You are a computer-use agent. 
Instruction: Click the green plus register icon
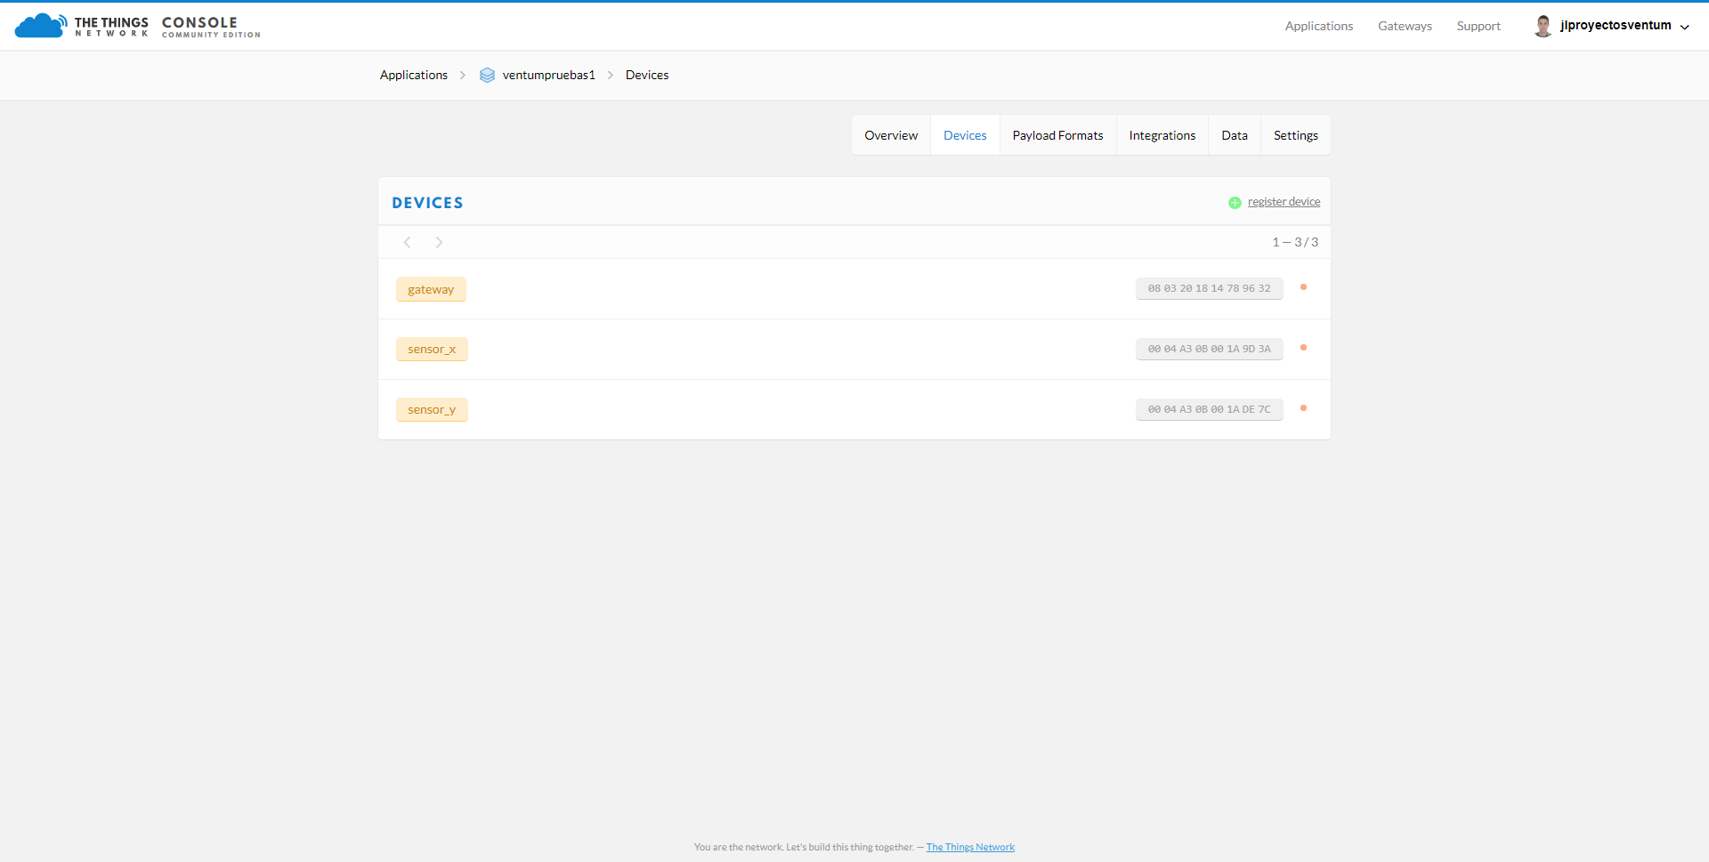pyautogui.click(x=1235, y=203)
